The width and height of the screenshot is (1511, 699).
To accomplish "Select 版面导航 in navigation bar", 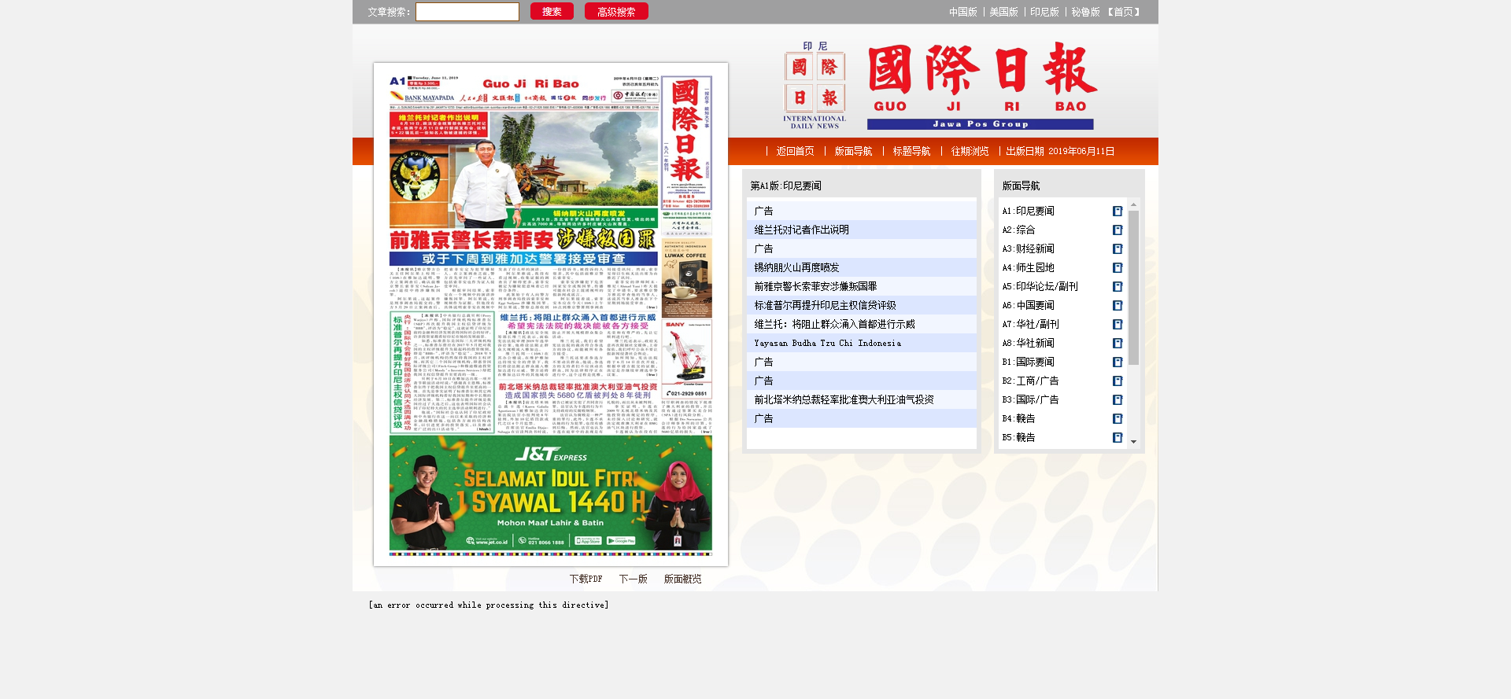I will coord(853,151).
